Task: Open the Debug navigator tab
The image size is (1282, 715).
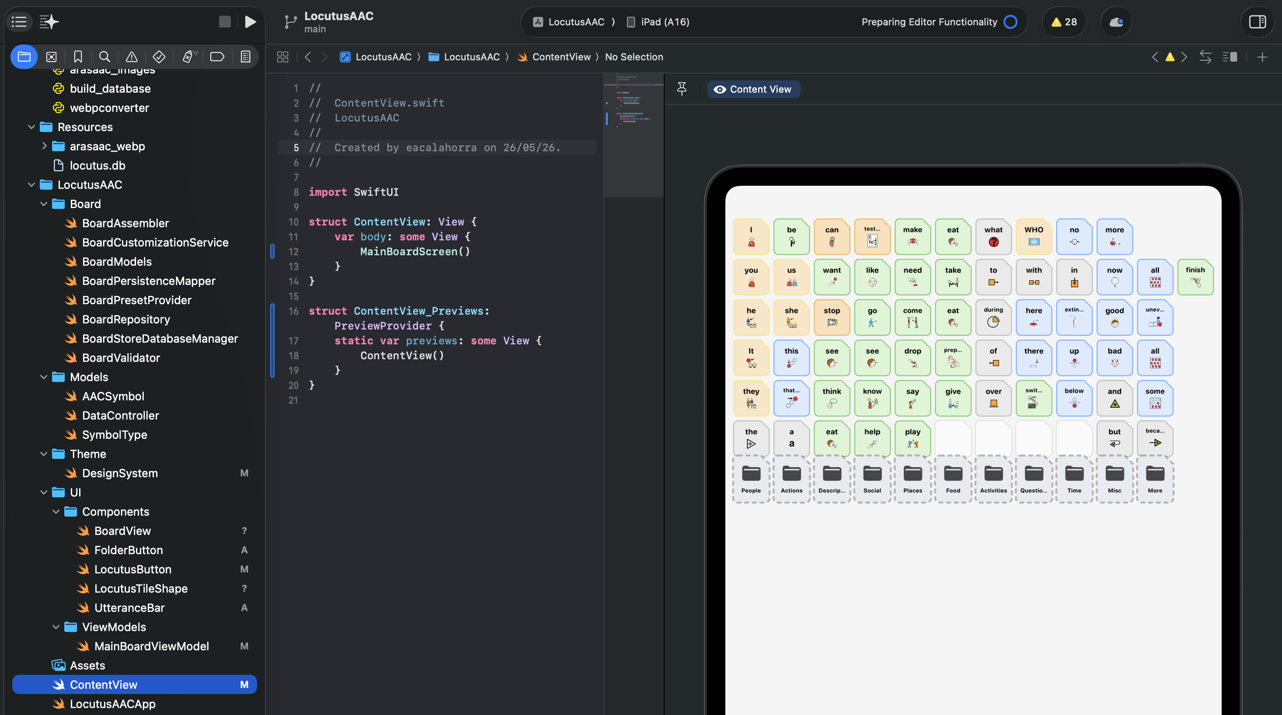Action: 188,57
